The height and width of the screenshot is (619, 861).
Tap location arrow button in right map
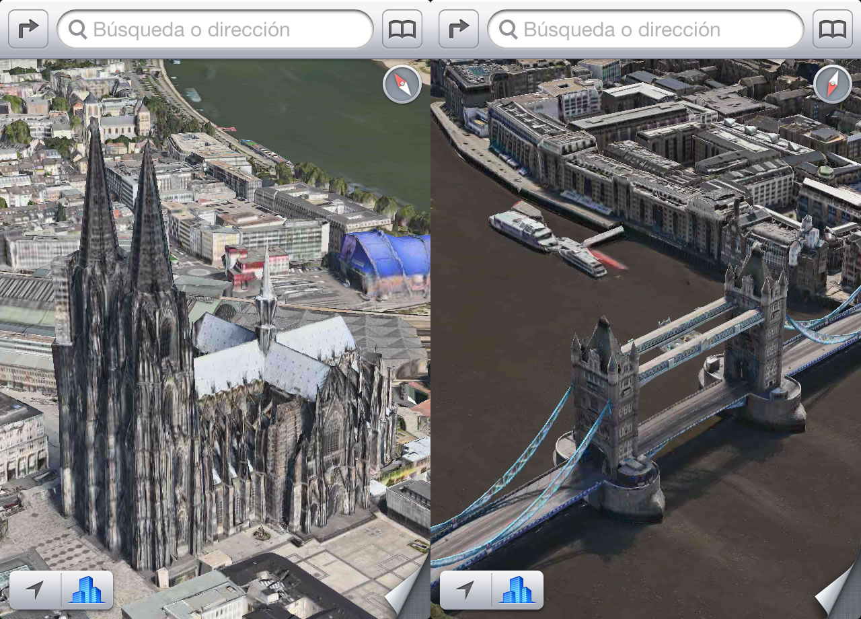click(465, 590)
